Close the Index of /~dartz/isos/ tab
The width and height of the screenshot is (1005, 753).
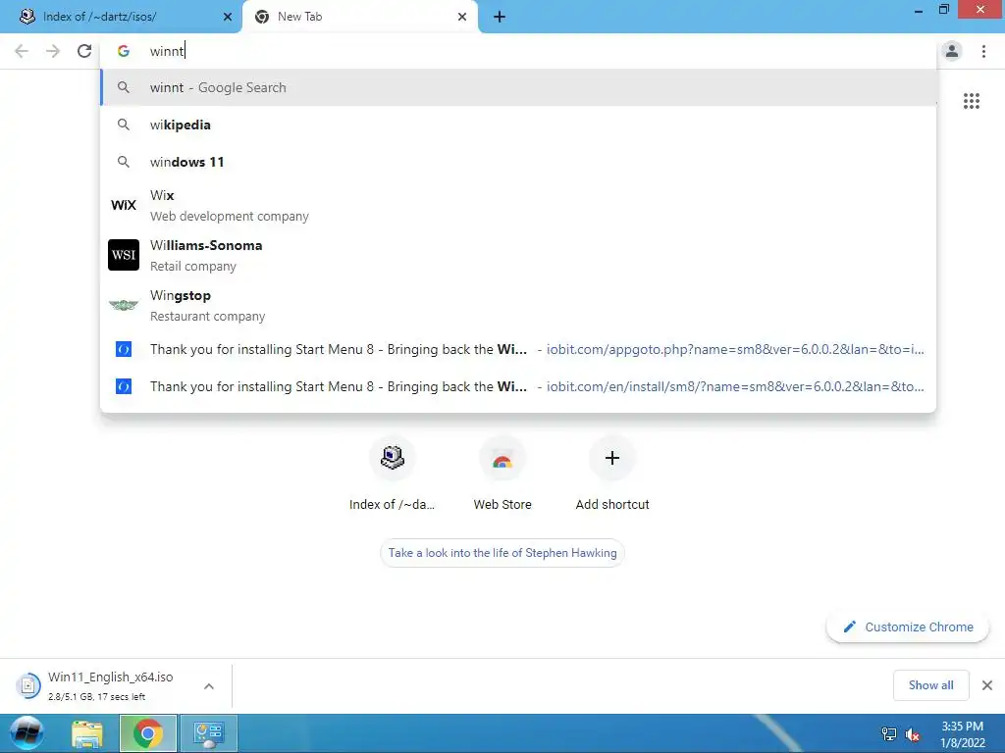point(227,17)
